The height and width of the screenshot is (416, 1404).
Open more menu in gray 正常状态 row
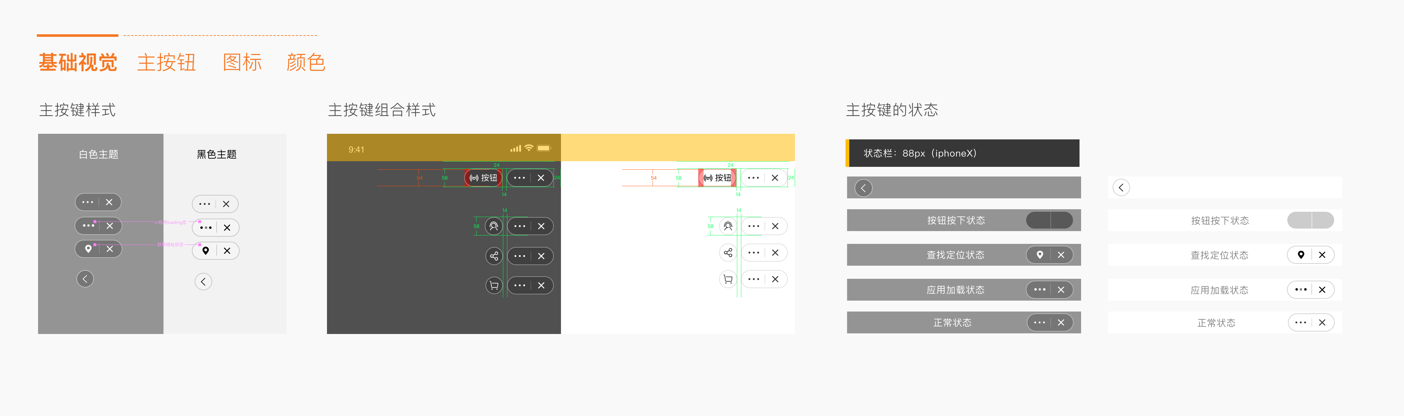tap(1040, 322)
